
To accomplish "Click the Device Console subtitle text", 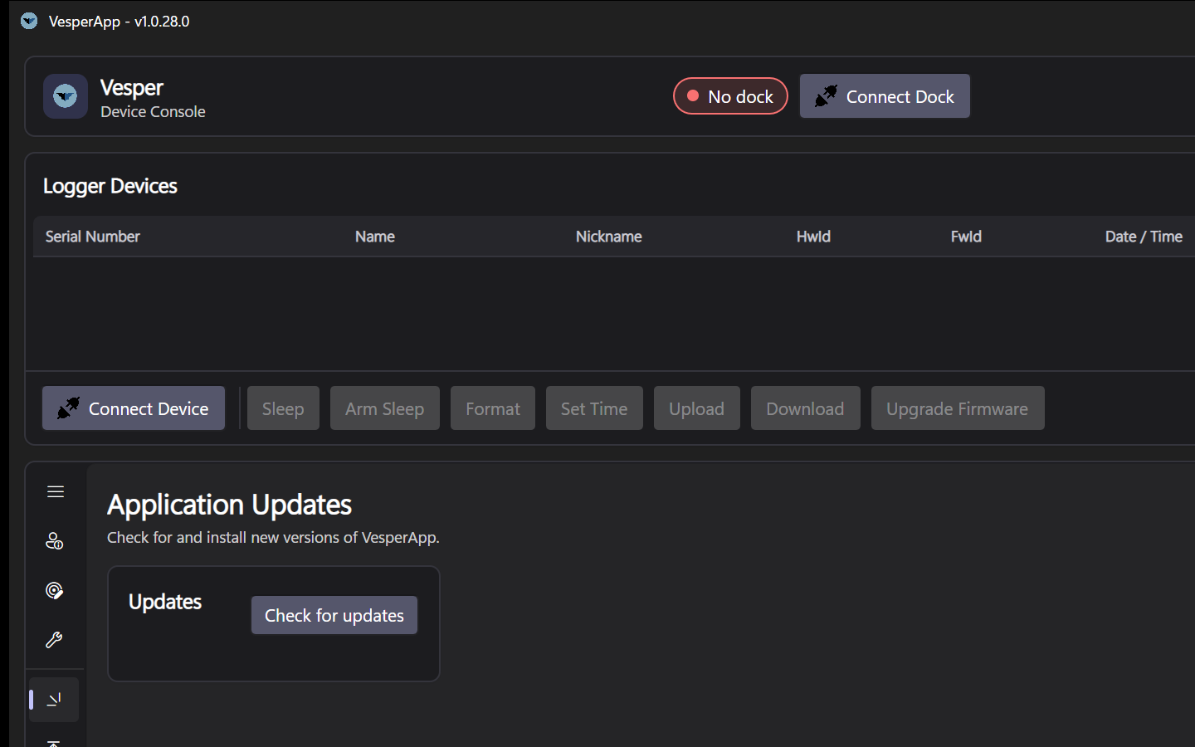I will [x=153, y=112].
